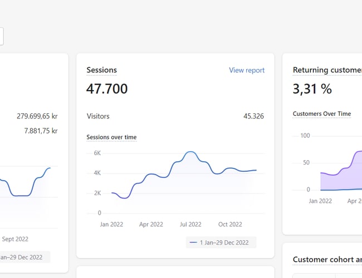
Task: Click the blue legend line icon under Sessions chart
Action: (x=193, y=242)
